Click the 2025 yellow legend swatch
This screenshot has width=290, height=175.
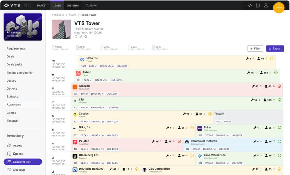coord(102,48)
